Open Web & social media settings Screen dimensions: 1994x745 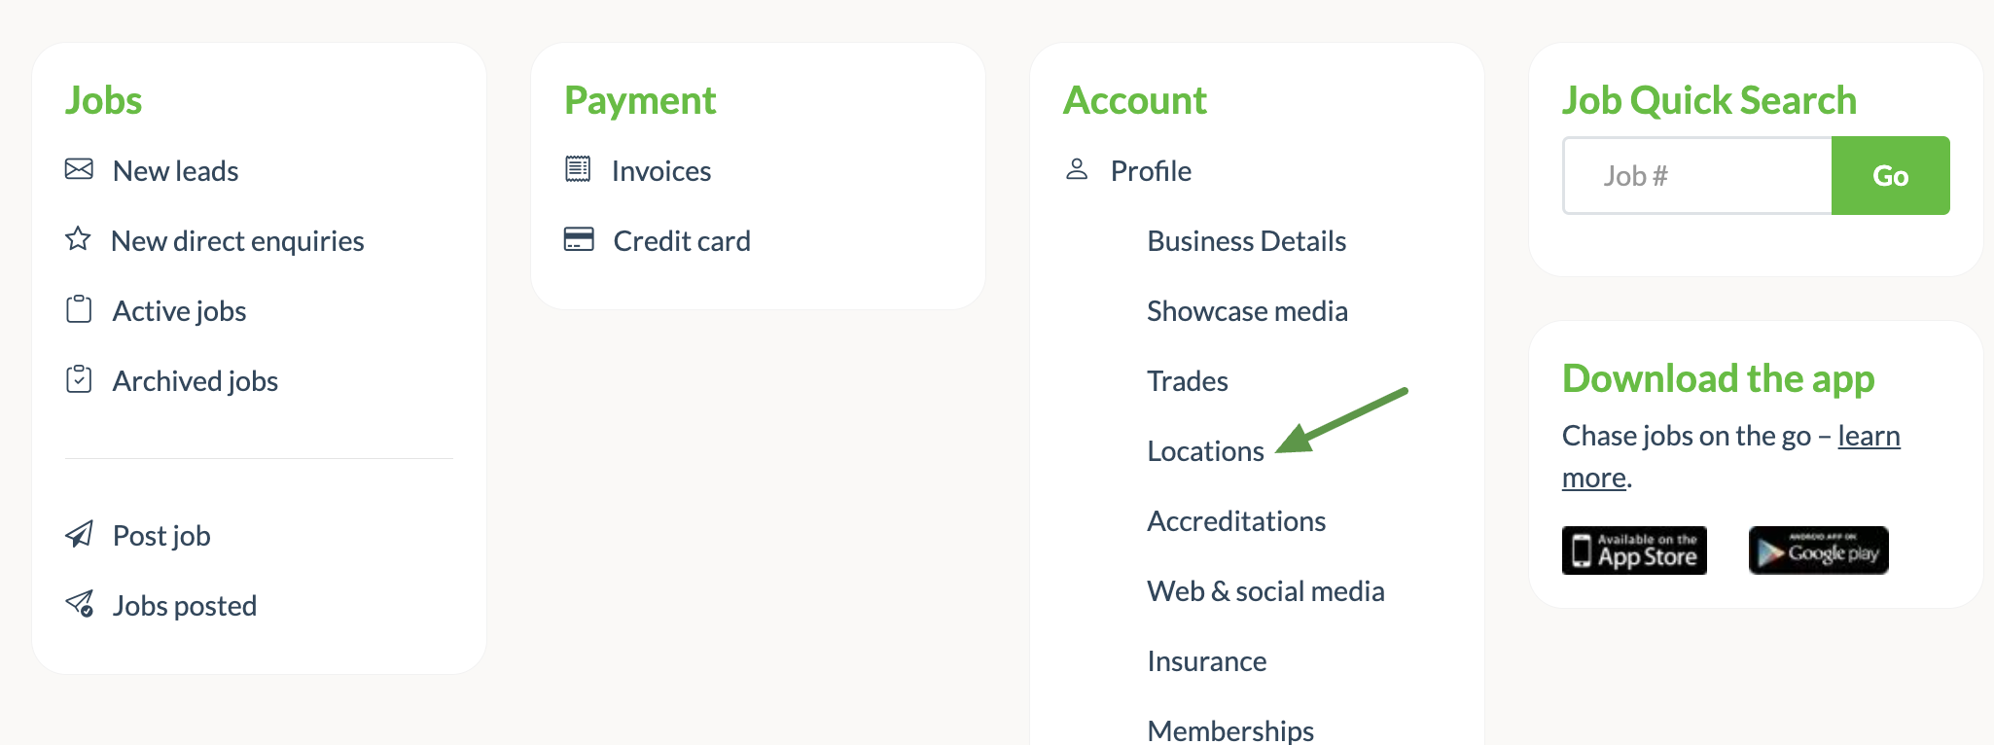click(x=1265, y=591)
